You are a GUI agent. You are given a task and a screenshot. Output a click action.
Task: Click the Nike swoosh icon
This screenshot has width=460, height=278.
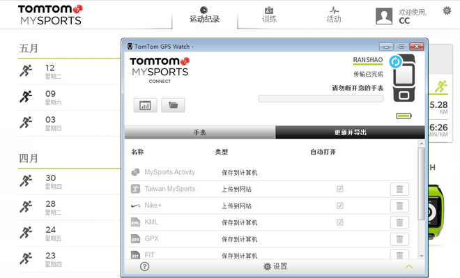click(135, 206)
